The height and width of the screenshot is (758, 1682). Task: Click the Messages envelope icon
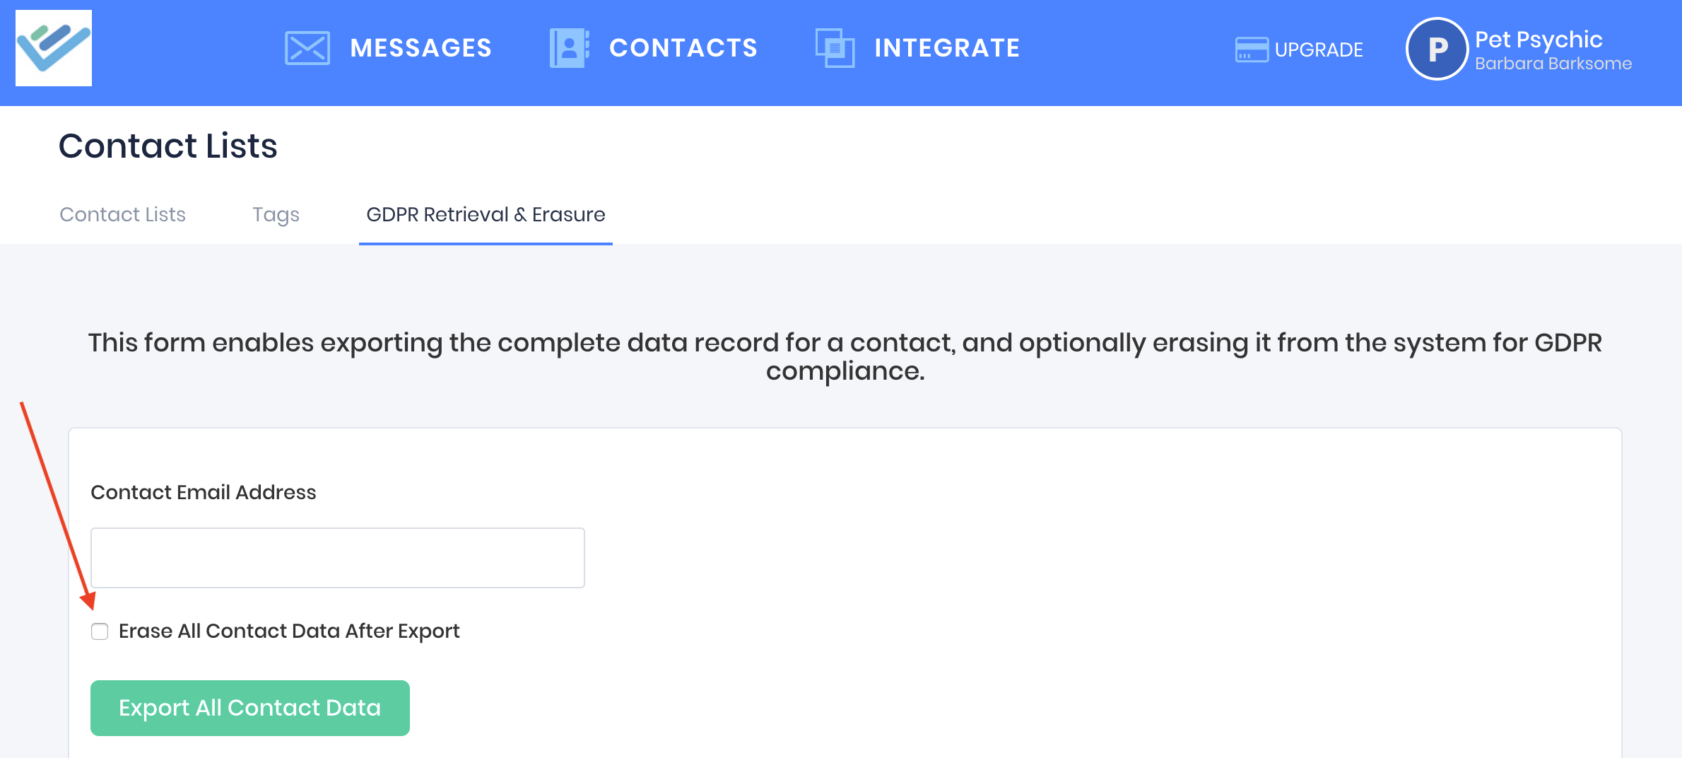[307, 48]
